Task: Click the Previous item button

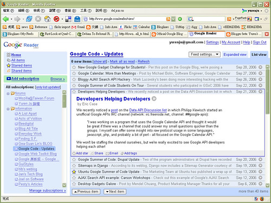Action: click(x=86, y=192)
